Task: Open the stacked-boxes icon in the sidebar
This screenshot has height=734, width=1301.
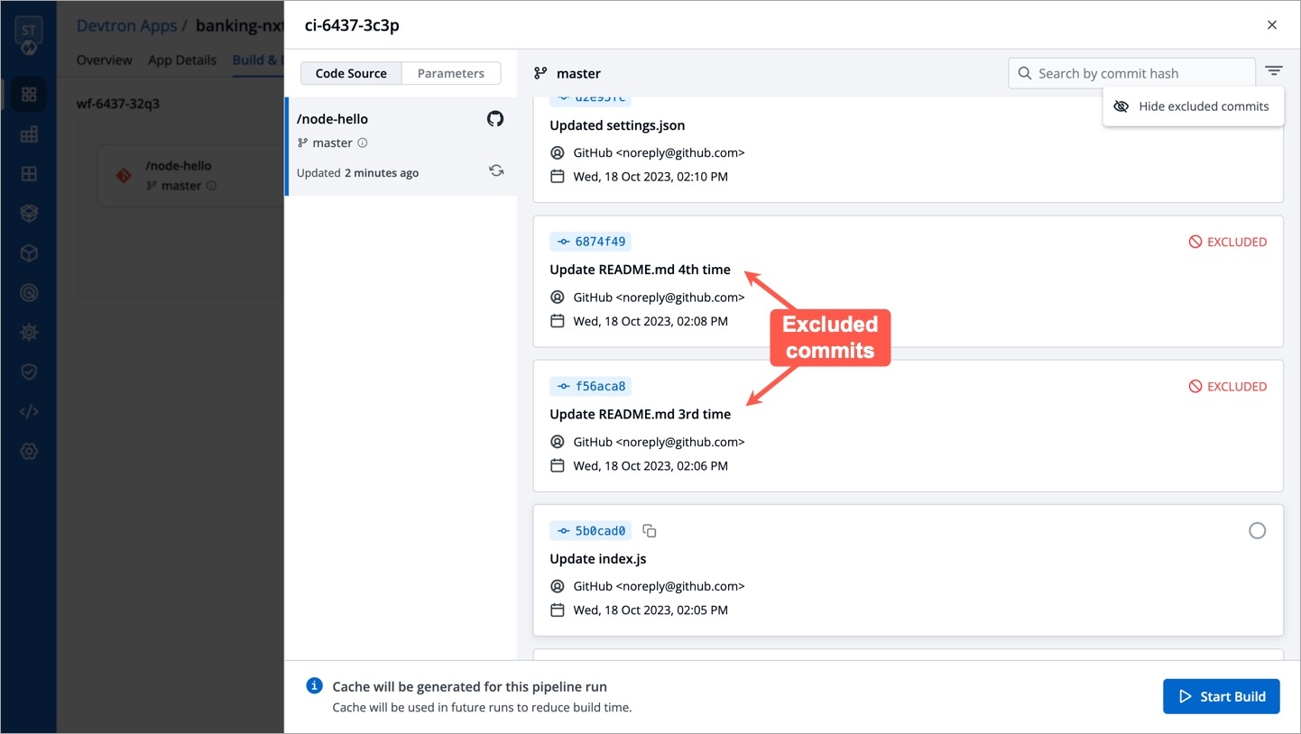Action: point(29,213)
